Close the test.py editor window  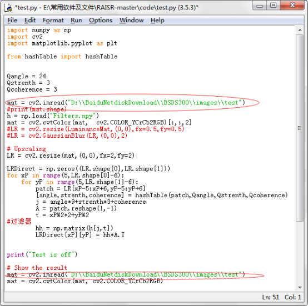tap(292, 6)
